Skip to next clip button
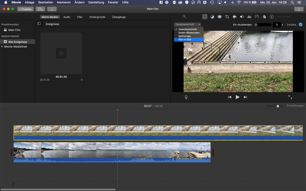 tap(245, 97)
